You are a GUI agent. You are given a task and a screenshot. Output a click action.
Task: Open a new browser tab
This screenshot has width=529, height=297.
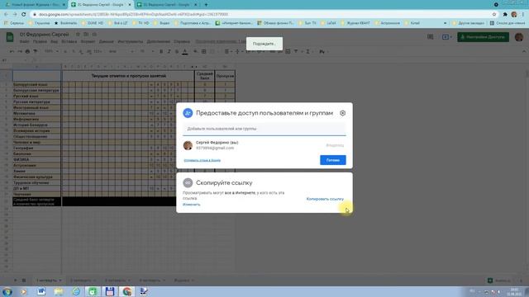(x=206, y=5)
